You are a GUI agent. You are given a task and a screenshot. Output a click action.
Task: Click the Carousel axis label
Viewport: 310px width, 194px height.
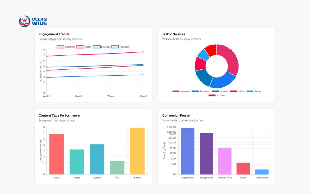click(x=97, y=178)
